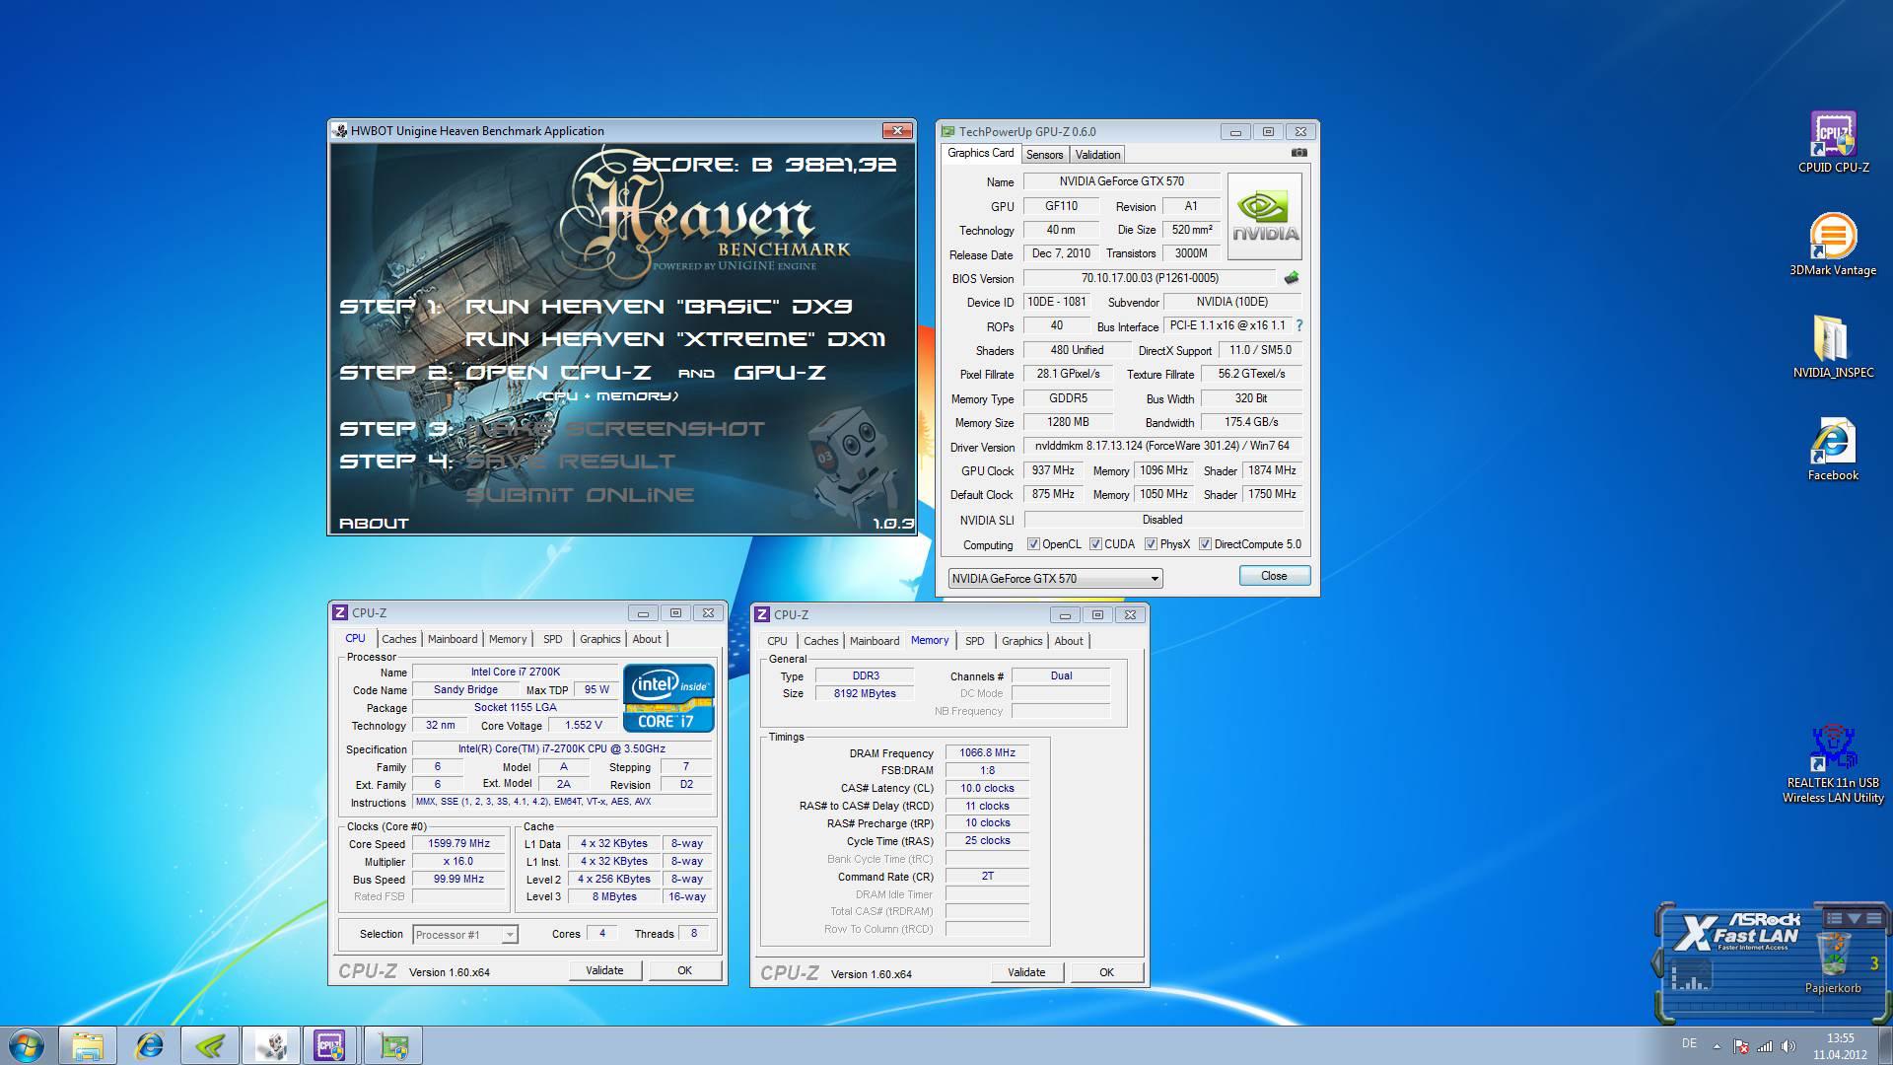The width and height of the screenshot is (1893, 1065).
Task: Open Memory tab in left CPU-Z window
Action: (508, 639)
